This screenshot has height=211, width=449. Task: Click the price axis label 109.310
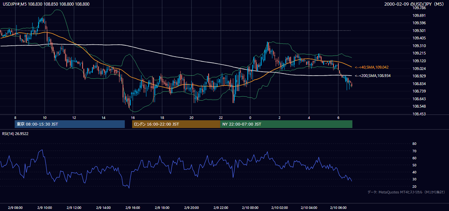coord(419,46)
